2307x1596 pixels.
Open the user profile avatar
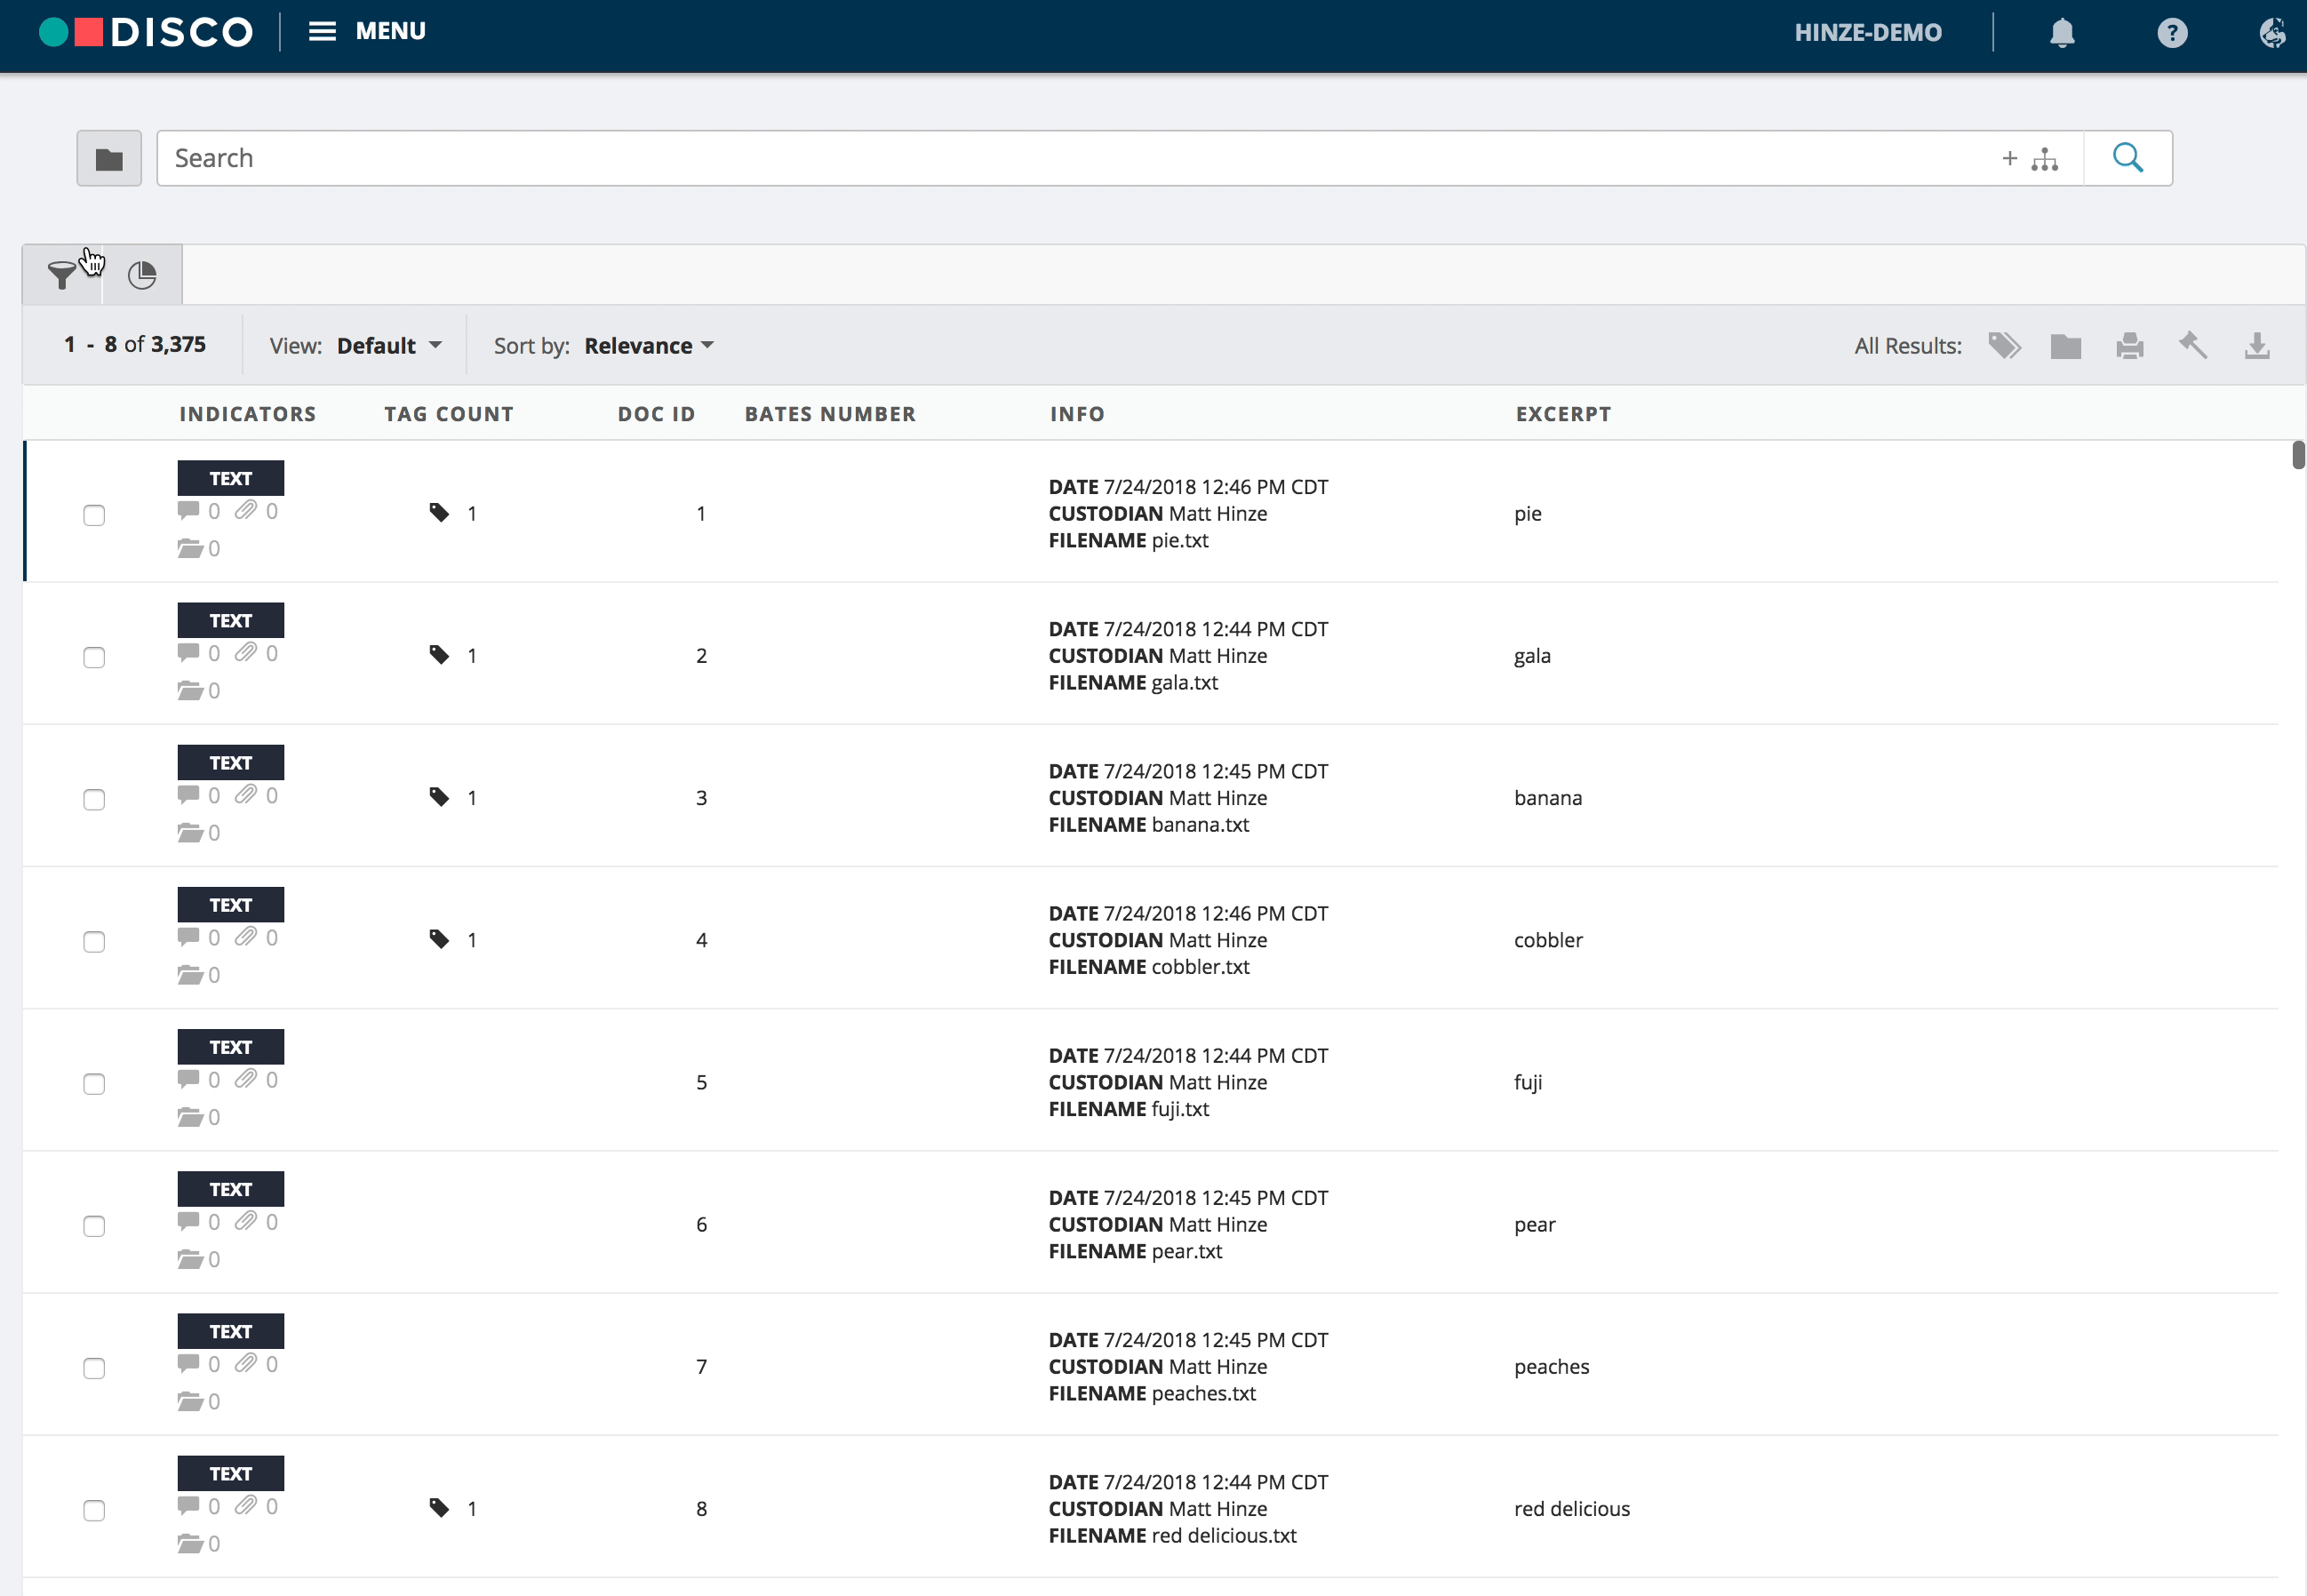[x=2272, y=33]
